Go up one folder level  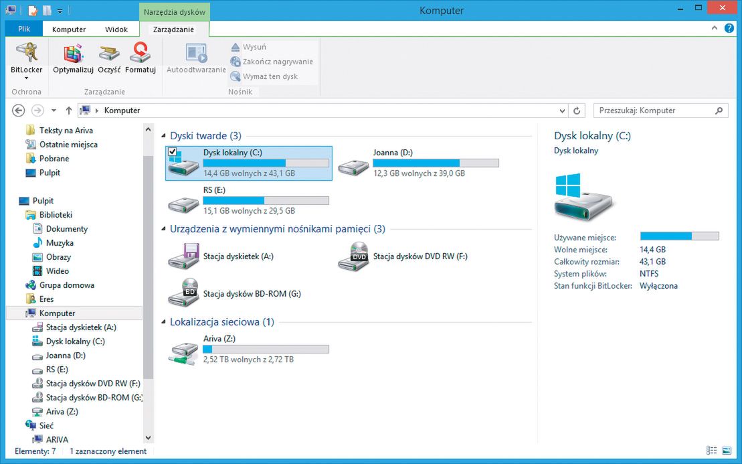(x=69, y=110)
